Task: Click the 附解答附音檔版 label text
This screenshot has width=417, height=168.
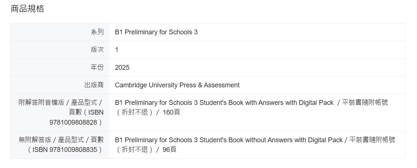Action: pyautogui.click(x=42, y=102)
